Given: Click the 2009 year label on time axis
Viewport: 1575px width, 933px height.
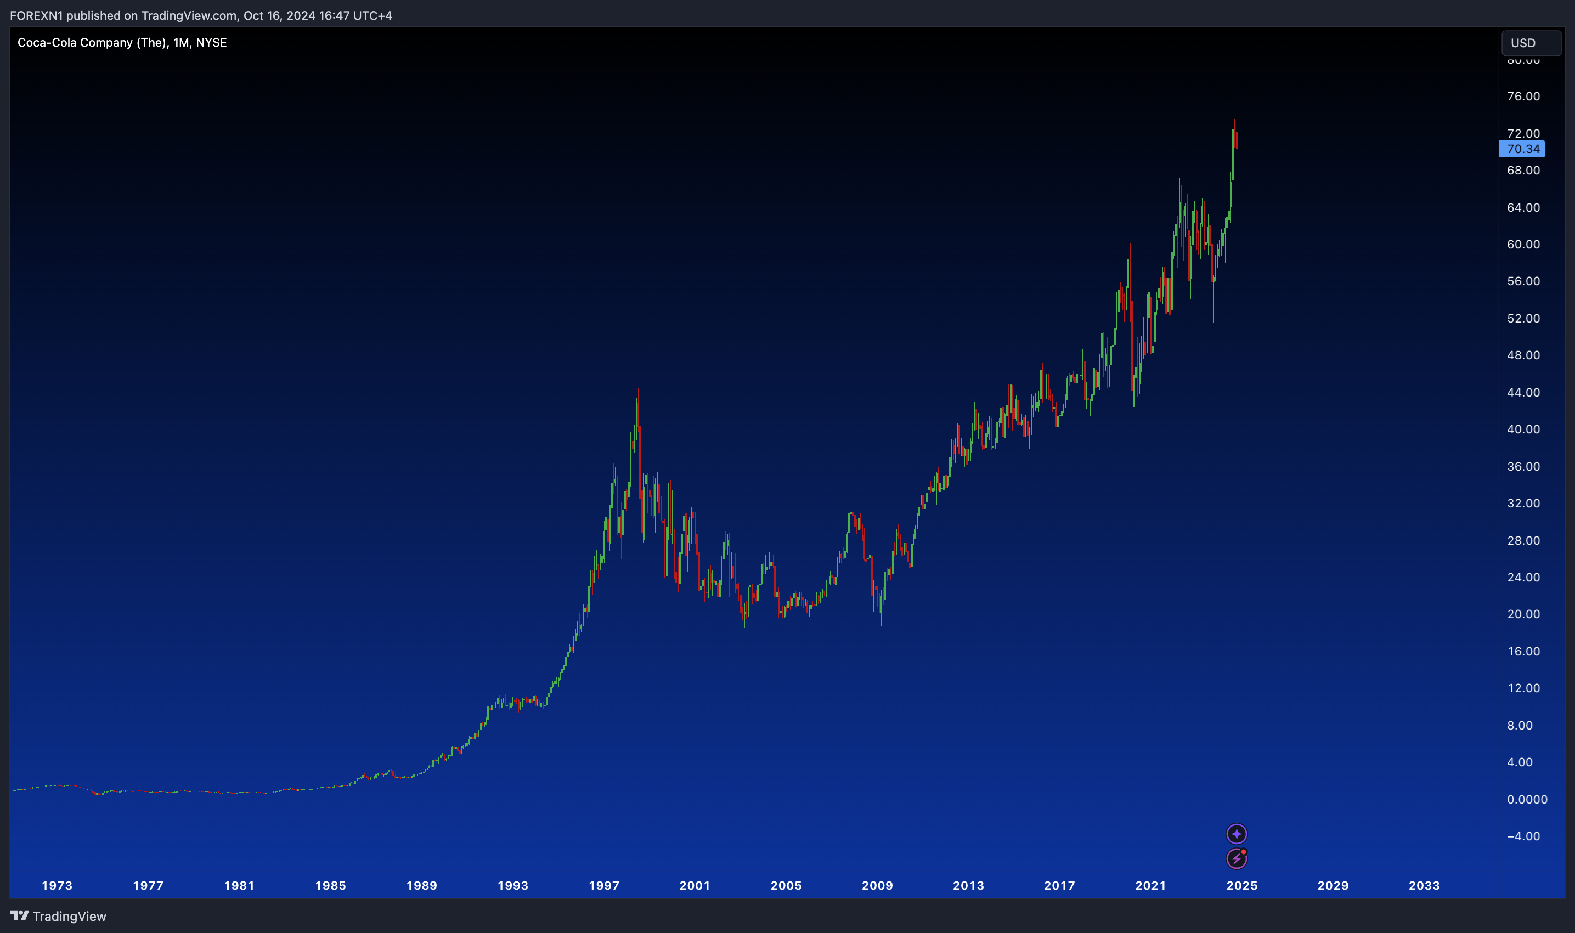Looking at the screenshot, I should click(x=877, y=885).
